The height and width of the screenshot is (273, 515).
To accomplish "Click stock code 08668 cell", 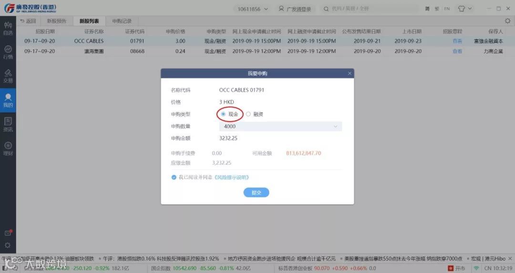I will tap(137, 51).
